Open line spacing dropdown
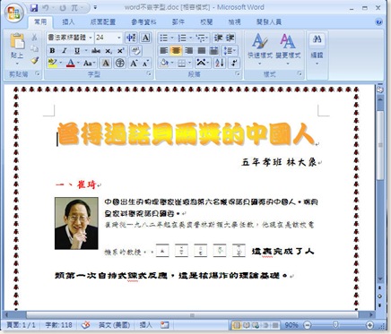Viewport: 391px width, 334px height. (x=230, y=51)
